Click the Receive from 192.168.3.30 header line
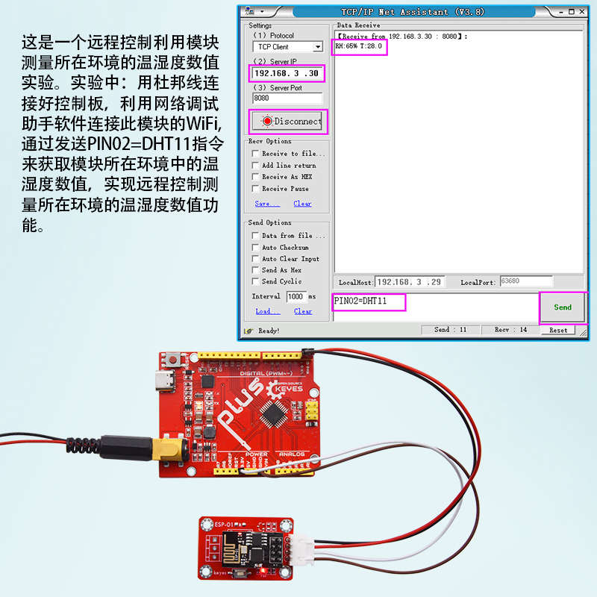The width and height of the screenshot is (597, 597). (402, 37)
